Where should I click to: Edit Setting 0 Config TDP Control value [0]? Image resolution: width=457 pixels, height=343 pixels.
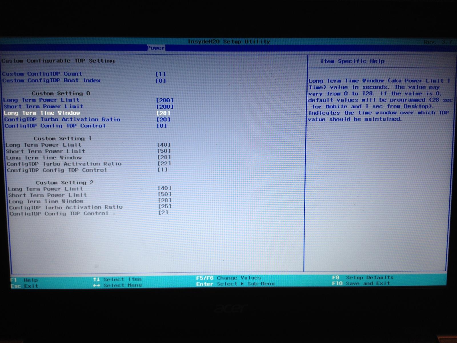pos(162,126)
